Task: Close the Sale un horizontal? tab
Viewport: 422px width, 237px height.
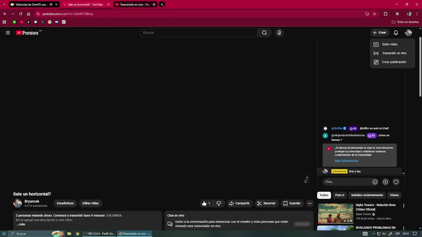Action: pos(108,5)
